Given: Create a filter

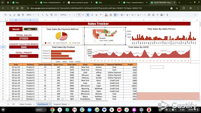Looking at the screenshot, I should coord(158,15).
